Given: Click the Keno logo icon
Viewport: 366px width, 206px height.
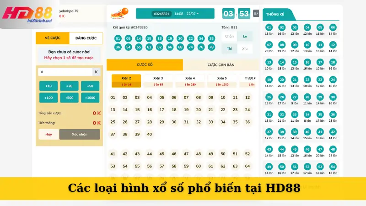Looking at the screenshot, I should pos(119,14).
